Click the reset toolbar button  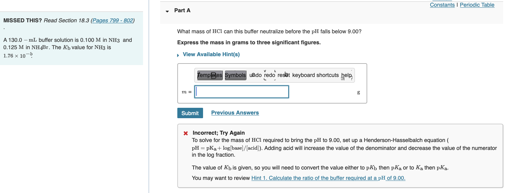(x=284, y=75)
